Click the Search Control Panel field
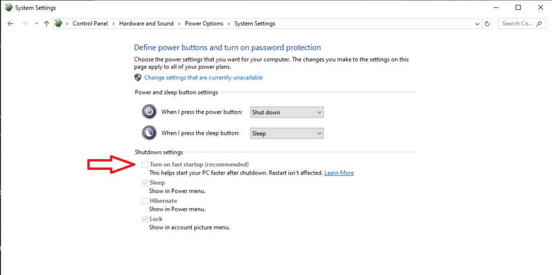 coord(522,24)
